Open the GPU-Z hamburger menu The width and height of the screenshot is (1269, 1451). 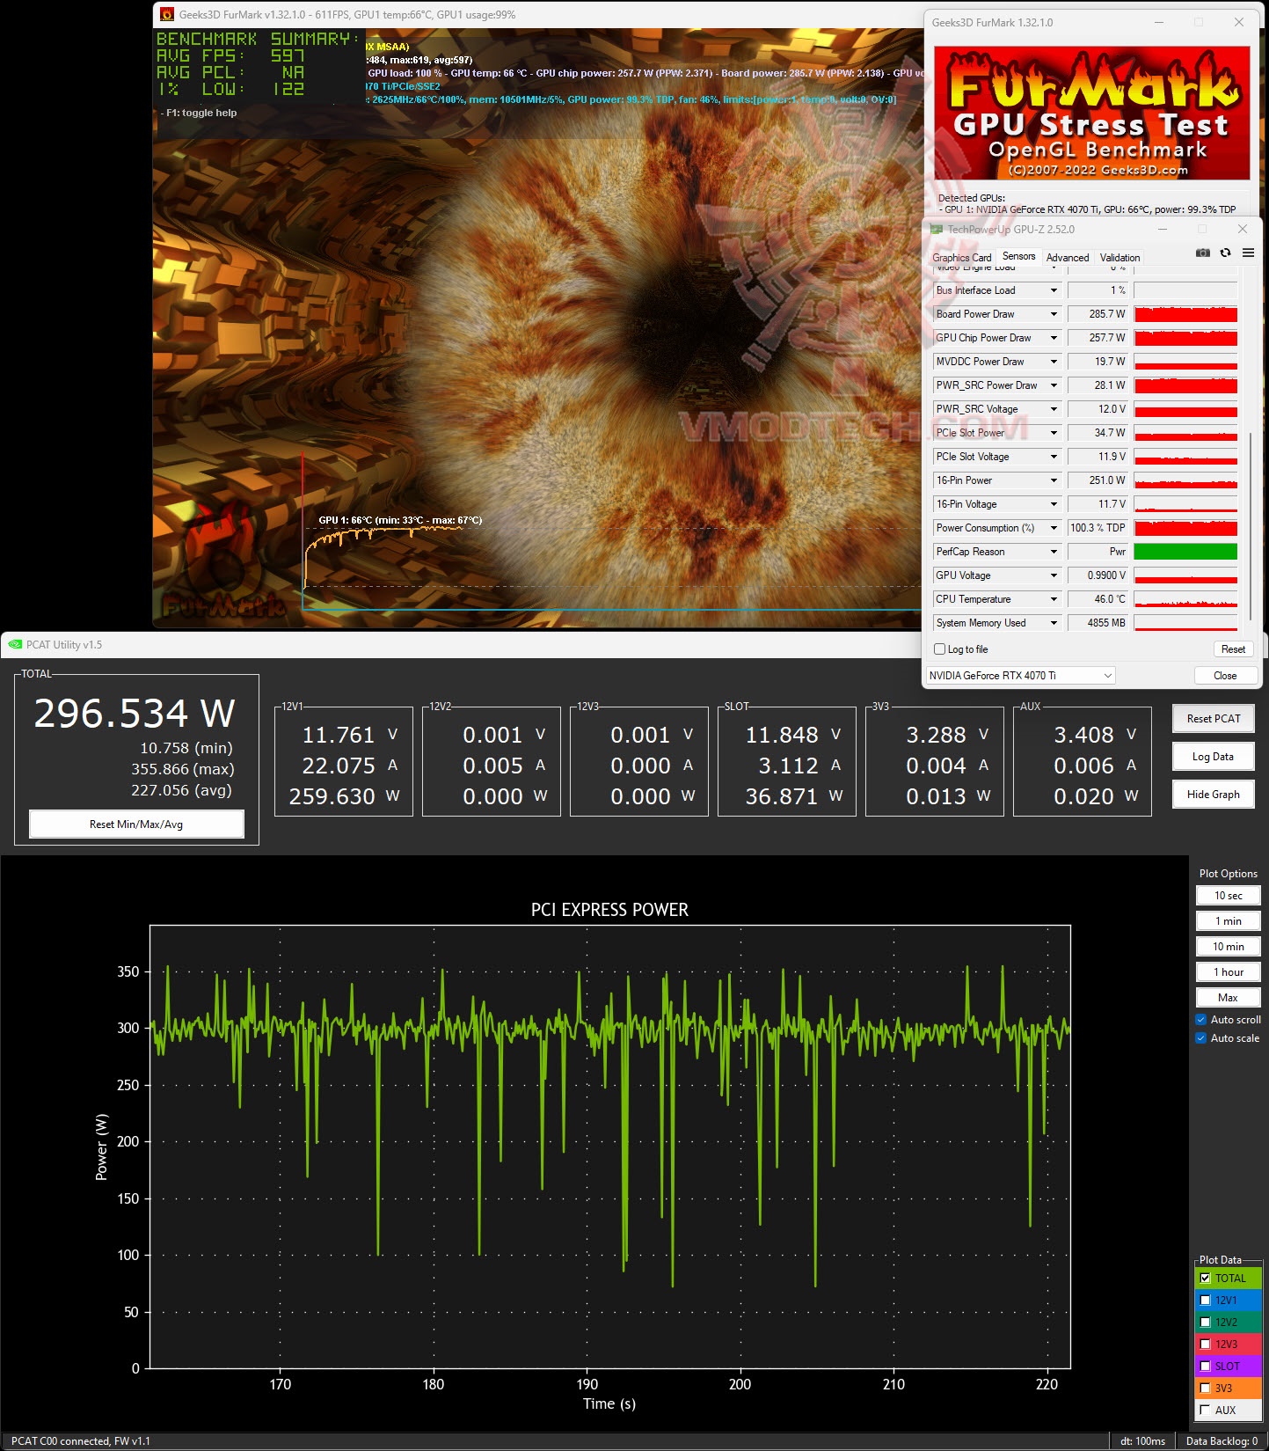tap(1248, 253)
